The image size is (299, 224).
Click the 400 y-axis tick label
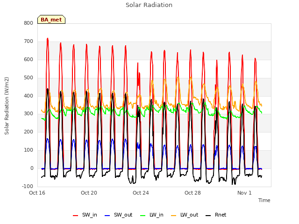click(x=28, y=96)
